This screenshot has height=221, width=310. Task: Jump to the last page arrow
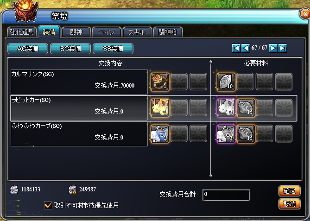(283, 48)
